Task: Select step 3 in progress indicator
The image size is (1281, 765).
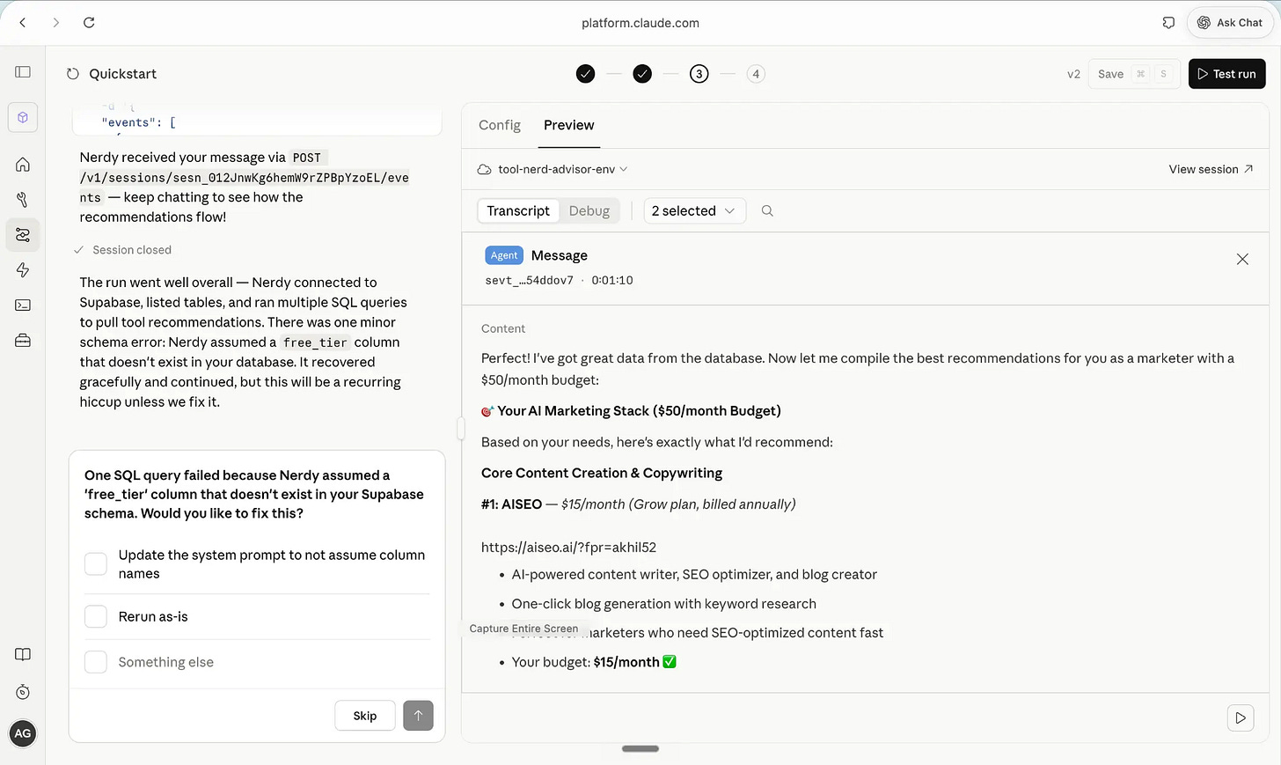Action: point(699,74)
